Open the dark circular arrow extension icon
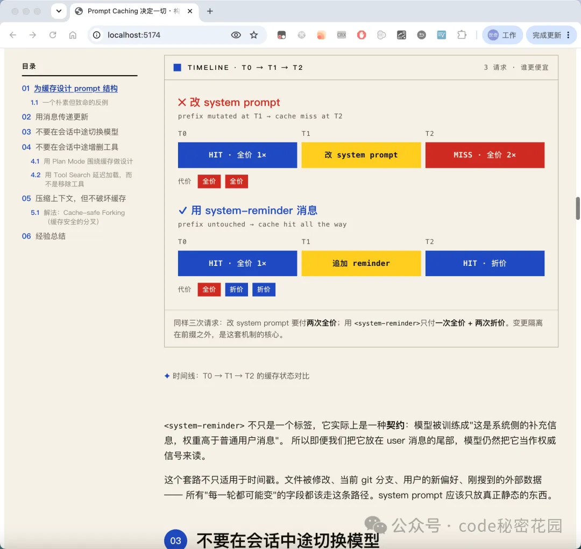The height and width of the screenshot is (549, 581). 421,35
